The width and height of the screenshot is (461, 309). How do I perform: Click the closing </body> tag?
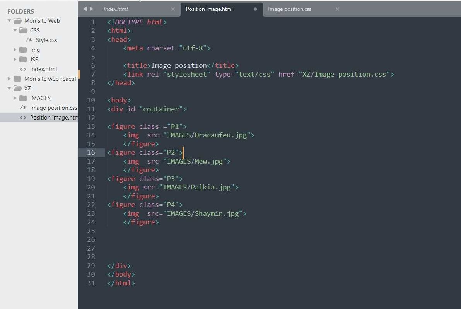[x=121, y=274]
